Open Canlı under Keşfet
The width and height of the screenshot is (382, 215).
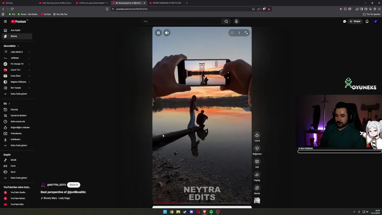[17, 166]
